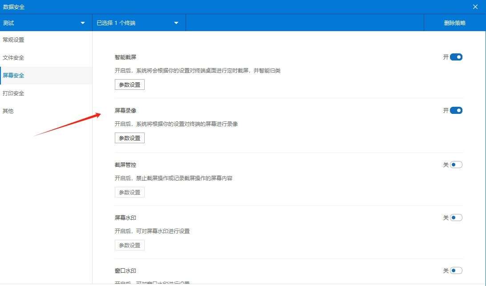Click 删除策略 to delete the policy
Screen dimensions: 486x286
tap(454, 23)
